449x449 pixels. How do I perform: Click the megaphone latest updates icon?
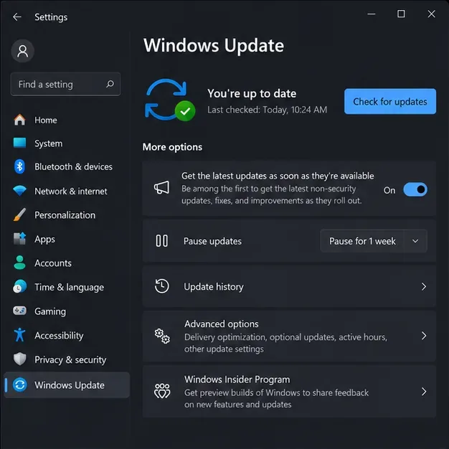point(162,188)
